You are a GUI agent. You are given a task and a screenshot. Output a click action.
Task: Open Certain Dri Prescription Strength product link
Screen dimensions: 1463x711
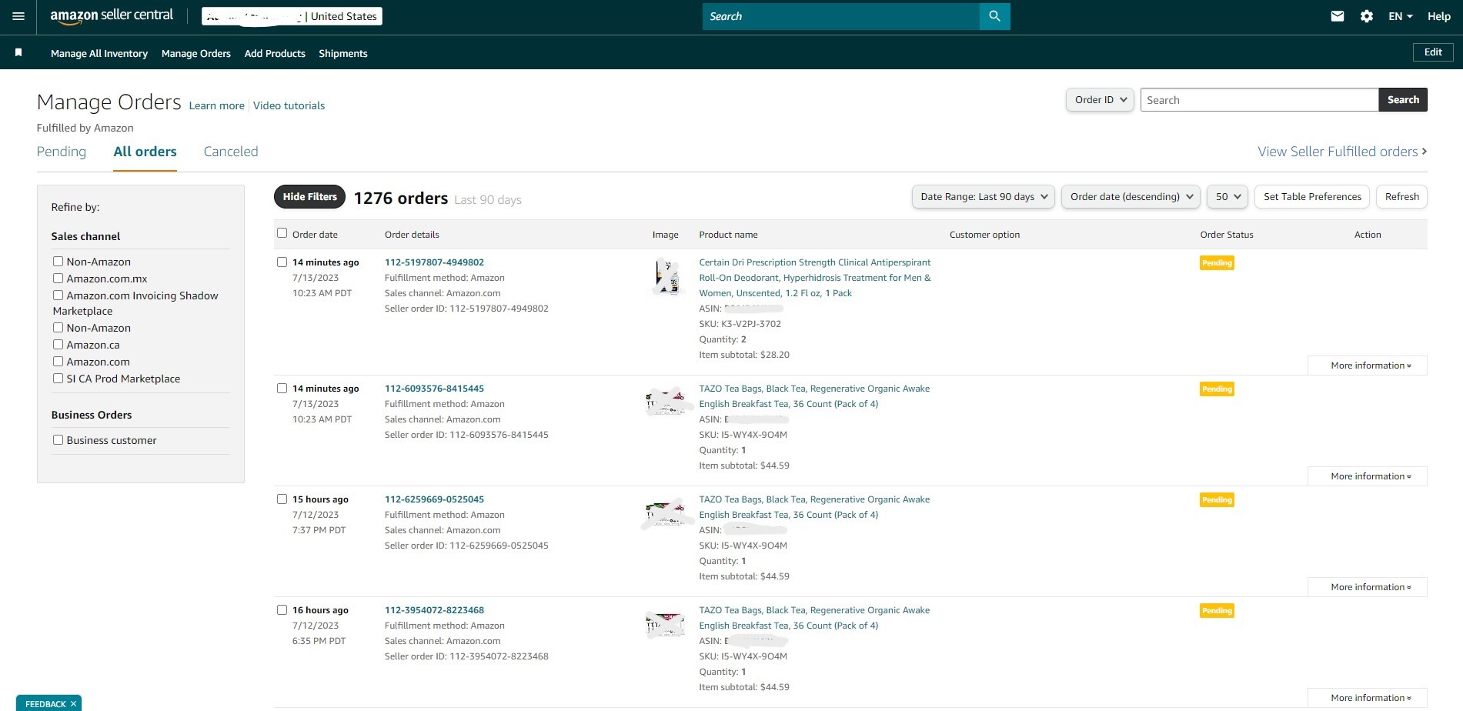pyautogui.click(x=815, y=278)
